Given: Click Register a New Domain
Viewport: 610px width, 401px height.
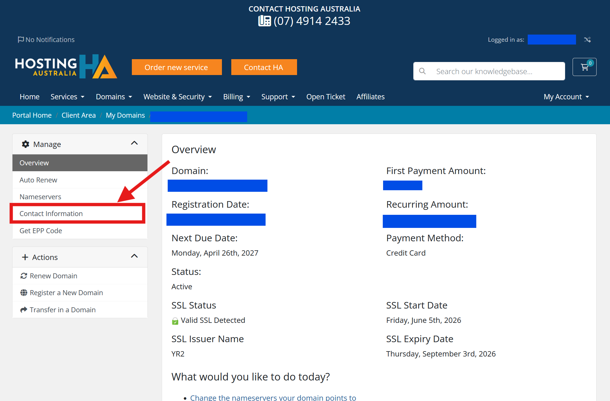Looking at the screenshot, I should [x=80, y=293].
